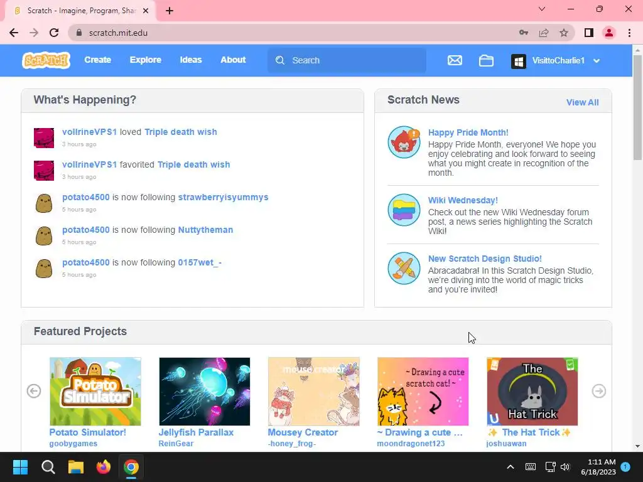Click the avatar beside vollrineVPS1 favorited activity

[x=44, y=171]
